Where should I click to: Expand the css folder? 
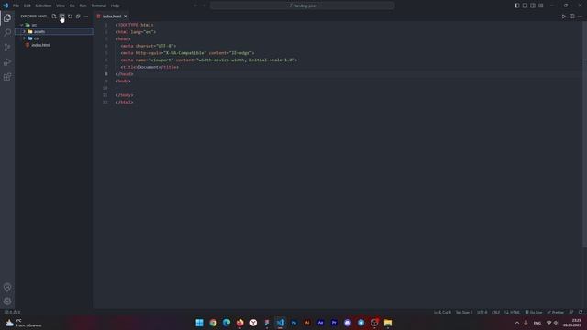(37, 38)
